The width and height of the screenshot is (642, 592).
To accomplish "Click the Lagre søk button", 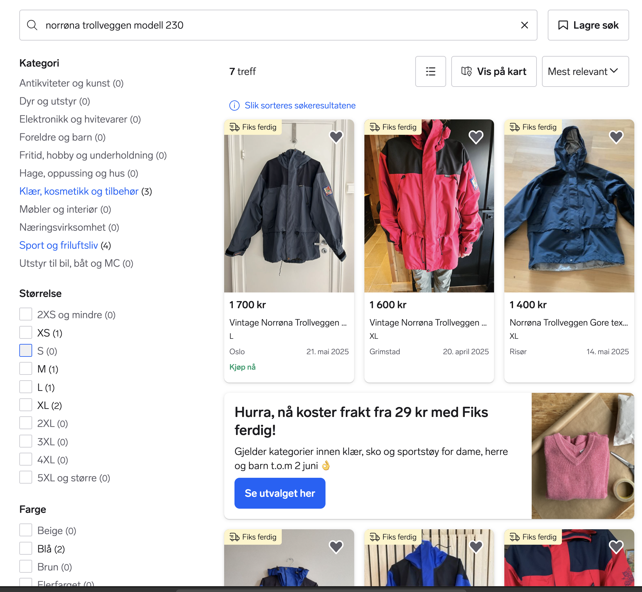I will [588, 25].
